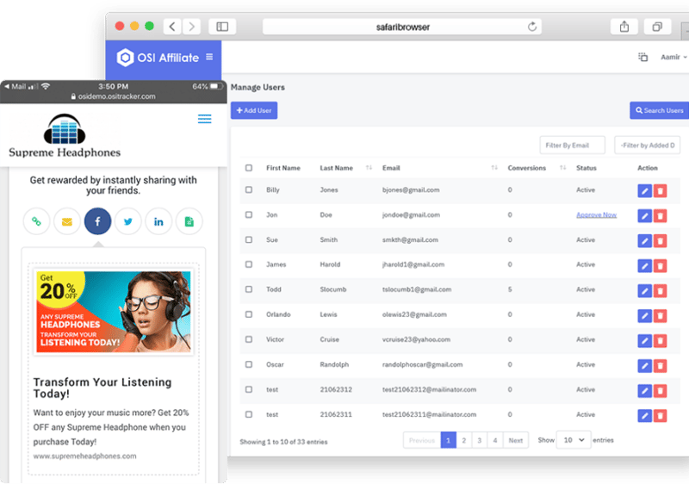Share through the Twitter icon

point(127,221)
